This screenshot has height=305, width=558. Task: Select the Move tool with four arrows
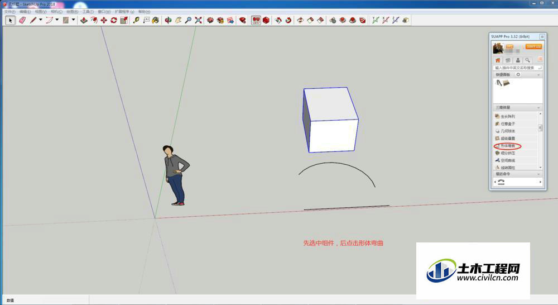(104, 20)
